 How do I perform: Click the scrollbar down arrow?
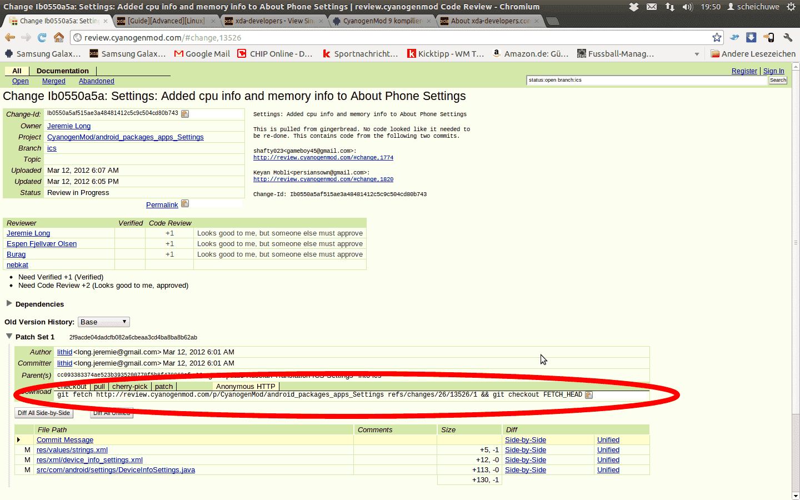796,496
